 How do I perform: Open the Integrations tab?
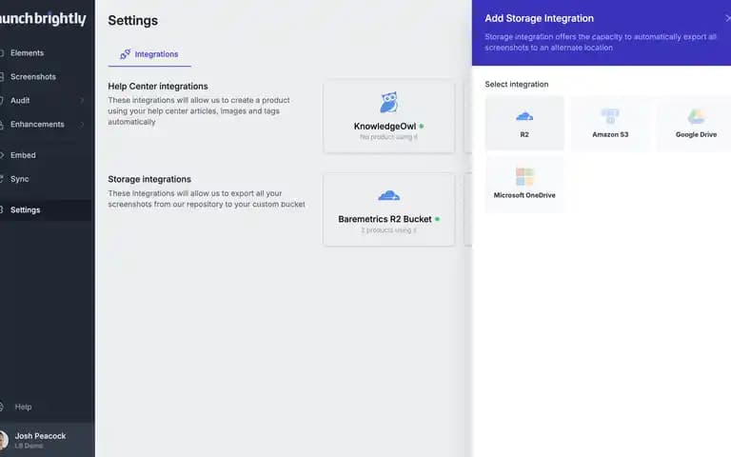149,54
